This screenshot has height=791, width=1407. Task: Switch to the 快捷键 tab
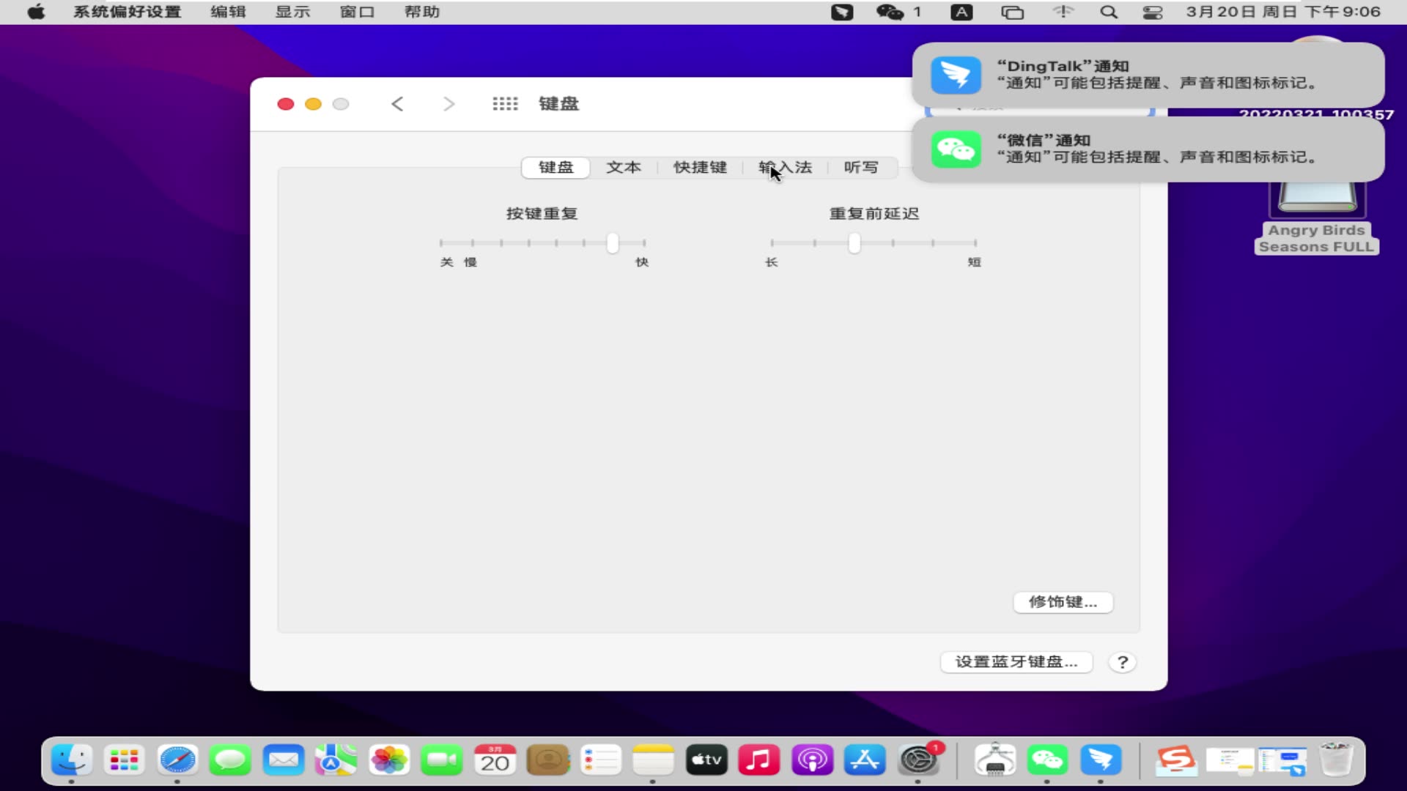pyautogui.click(x=699, y=167)
